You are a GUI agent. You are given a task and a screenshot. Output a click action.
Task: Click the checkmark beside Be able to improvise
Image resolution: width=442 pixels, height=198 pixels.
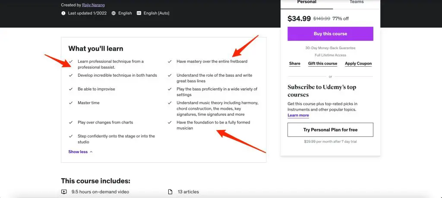pyautogui.click(x=71, y=89)
